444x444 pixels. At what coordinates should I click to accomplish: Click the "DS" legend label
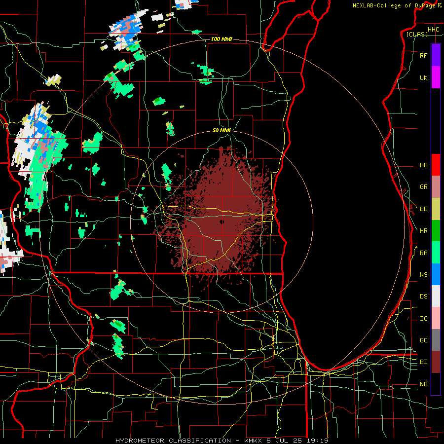tap(423, 296)
